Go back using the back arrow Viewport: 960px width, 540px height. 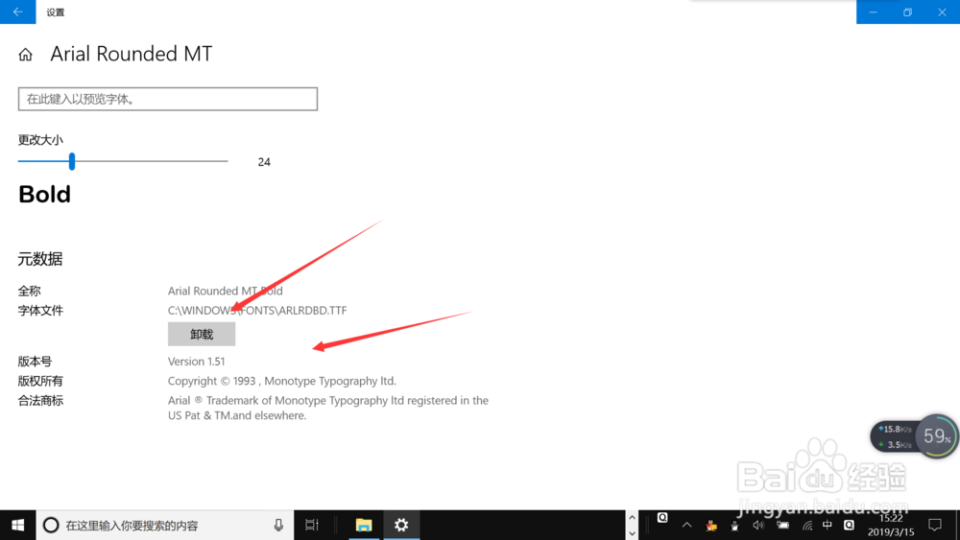[x=17, y=12]
